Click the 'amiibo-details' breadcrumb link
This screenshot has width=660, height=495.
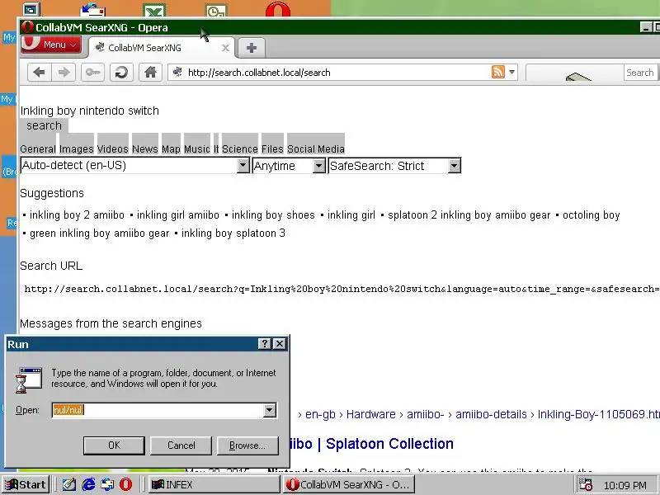click(491, 415)
